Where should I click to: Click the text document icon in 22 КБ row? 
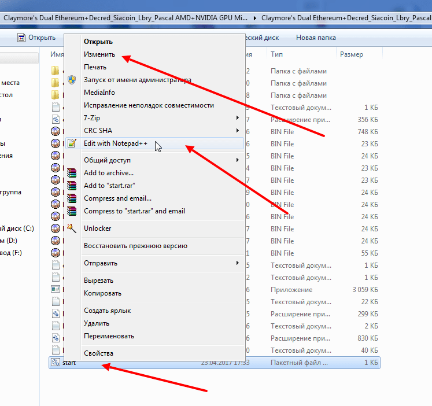[56, 301]
